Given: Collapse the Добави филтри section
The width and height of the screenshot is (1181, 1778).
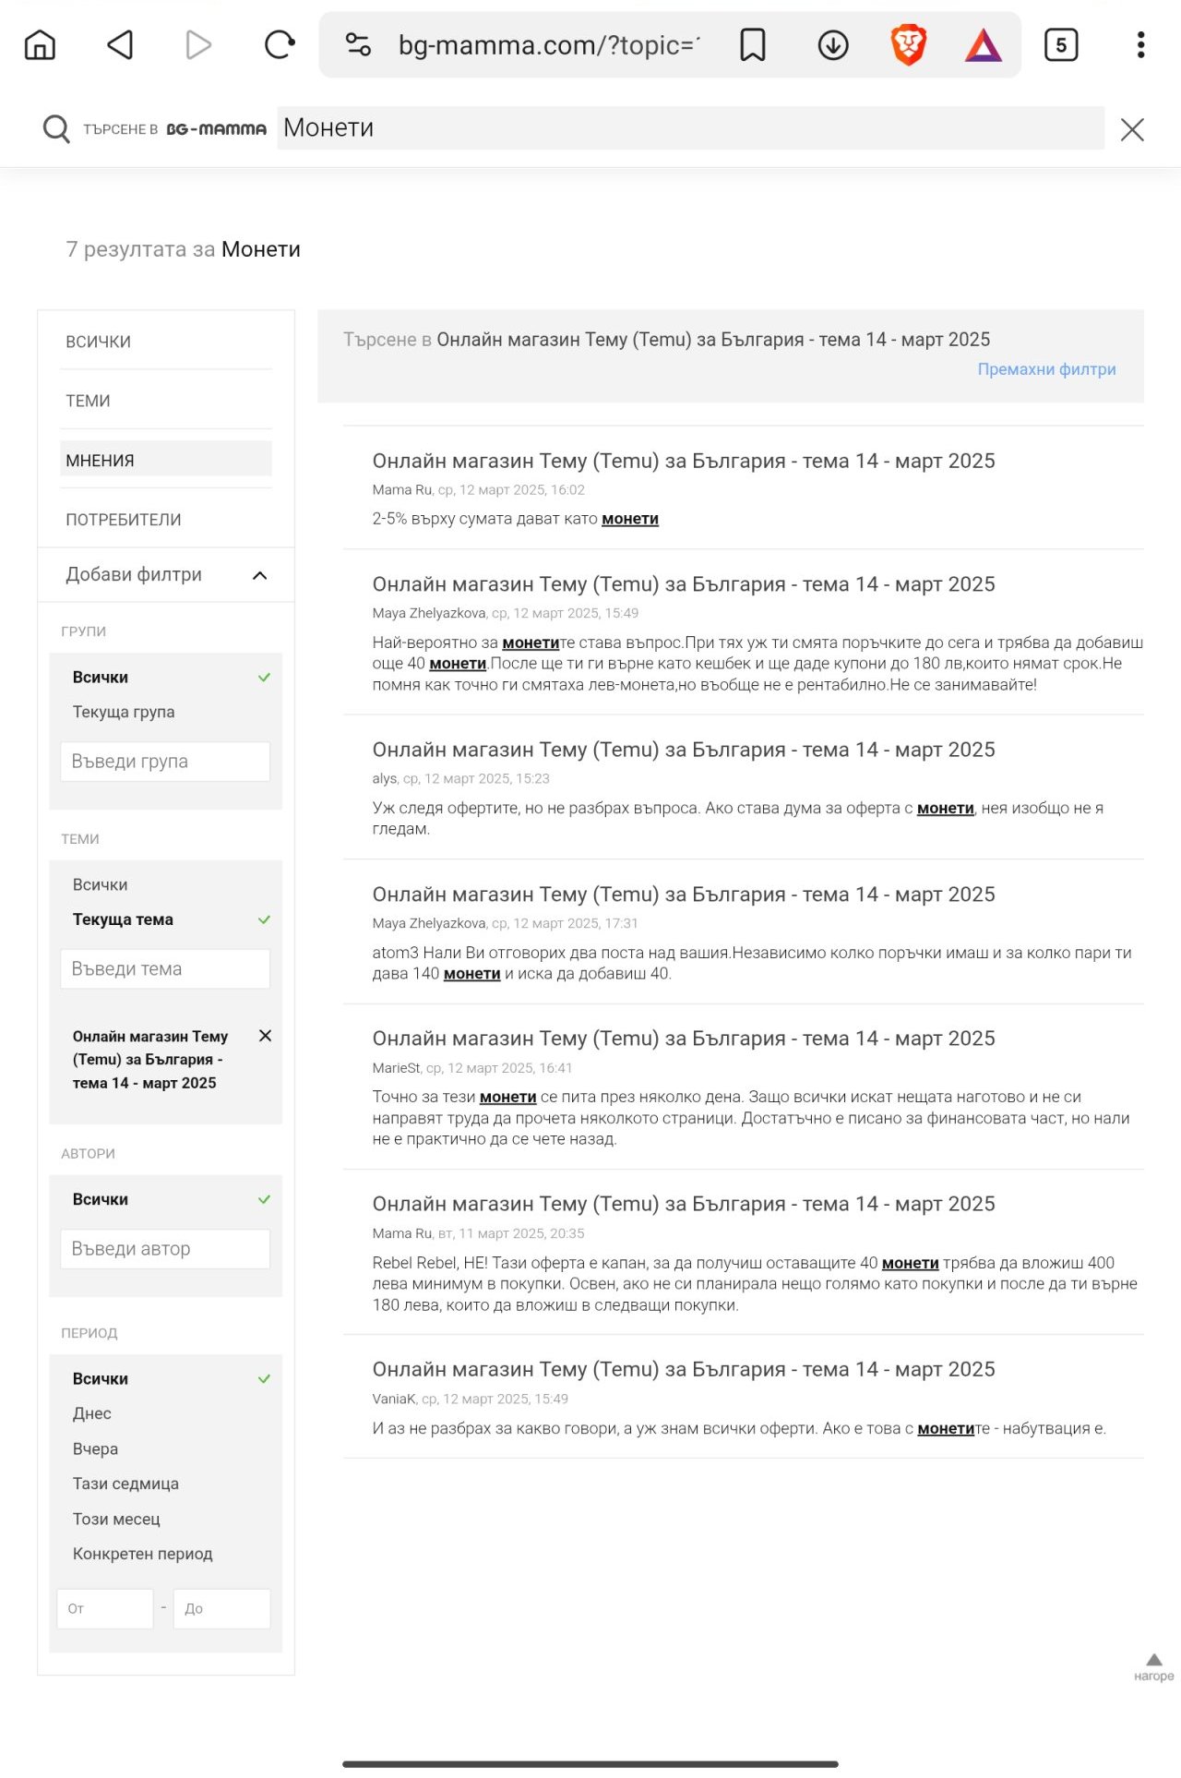Looking at the screenshot, I should point(259,575).
